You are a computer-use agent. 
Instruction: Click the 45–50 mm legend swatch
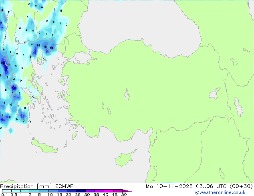click(x=118, y=191)
